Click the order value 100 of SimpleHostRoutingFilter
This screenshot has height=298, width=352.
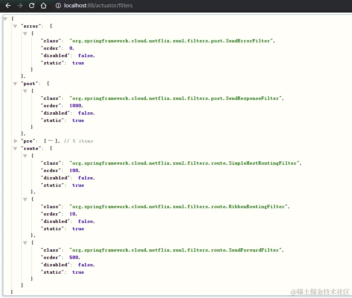(74, 171)
